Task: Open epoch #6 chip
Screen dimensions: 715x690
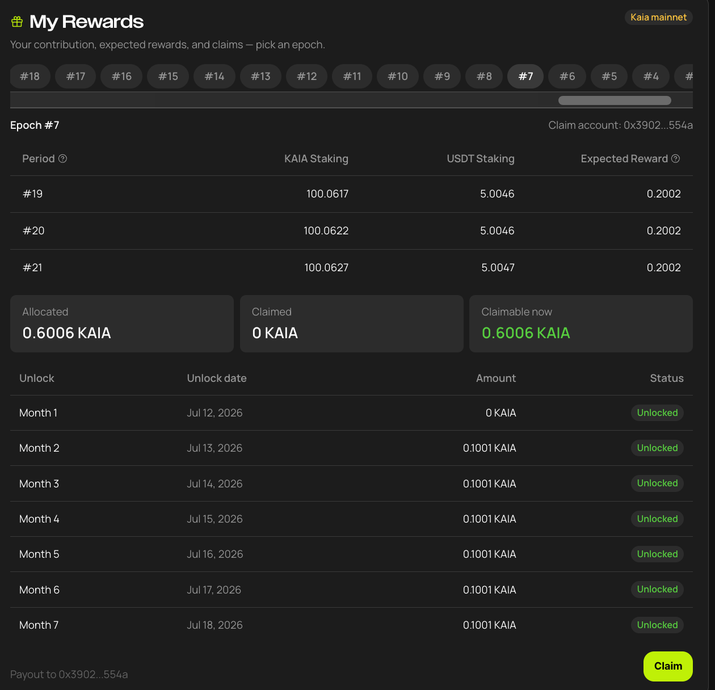Action: [567, 76]
